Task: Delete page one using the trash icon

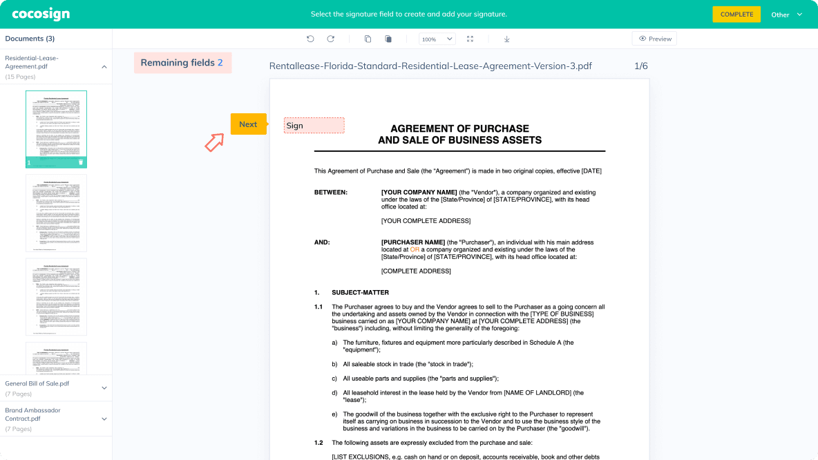Action: 81,163
